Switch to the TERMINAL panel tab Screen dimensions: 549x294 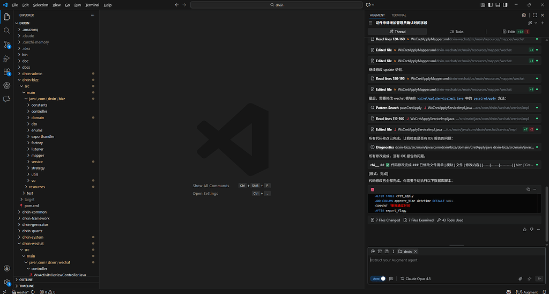399,15
